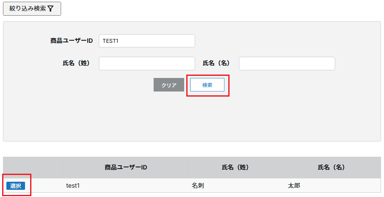The image size is (384, 197).
Task: Click the 太郎 given name cell
Action: [x=294, y=186]
